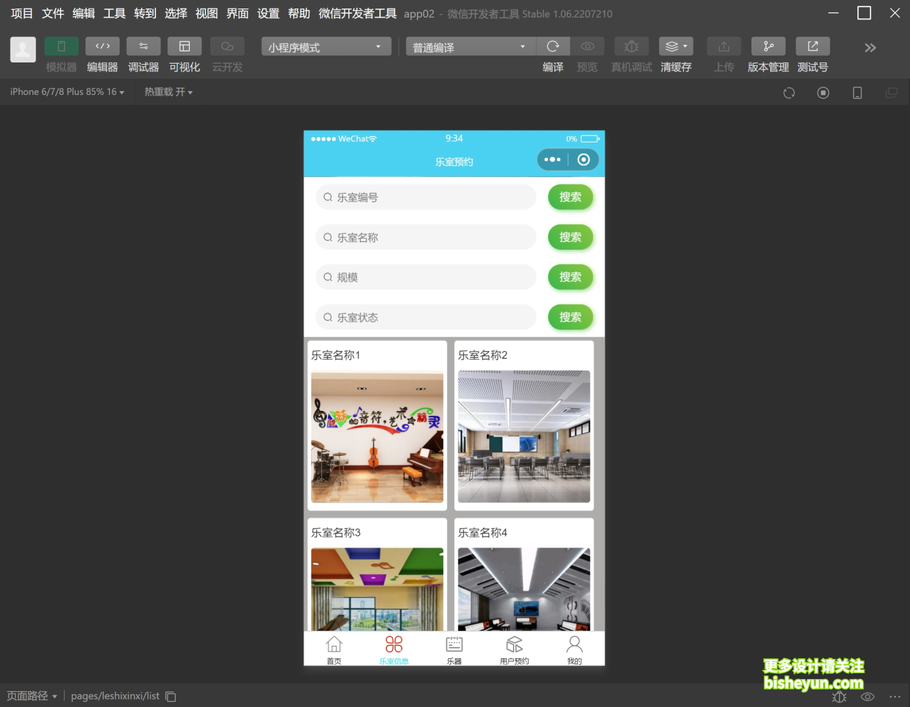Open the 工具 menu

114,14
